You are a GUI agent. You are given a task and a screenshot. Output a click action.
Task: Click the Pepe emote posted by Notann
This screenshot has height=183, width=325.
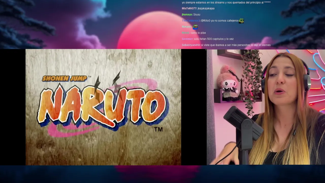tap(195, 27)
